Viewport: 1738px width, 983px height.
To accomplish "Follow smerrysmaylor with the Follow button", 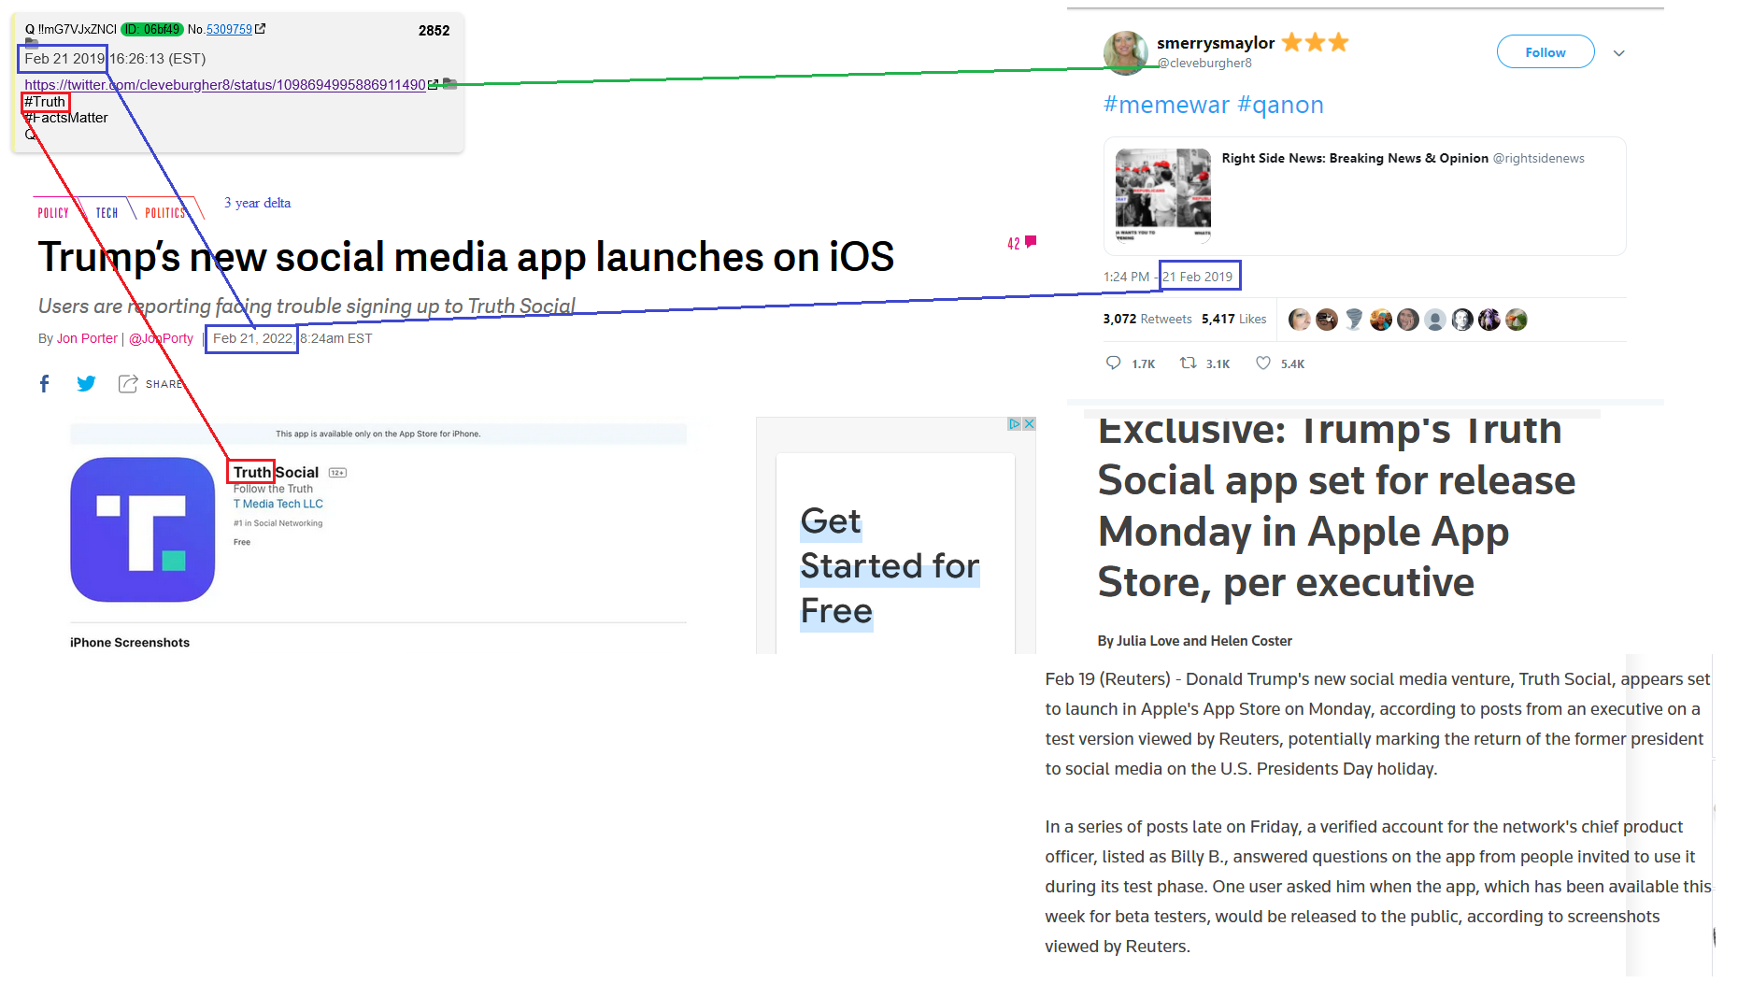I will [x=1546, y=52].
